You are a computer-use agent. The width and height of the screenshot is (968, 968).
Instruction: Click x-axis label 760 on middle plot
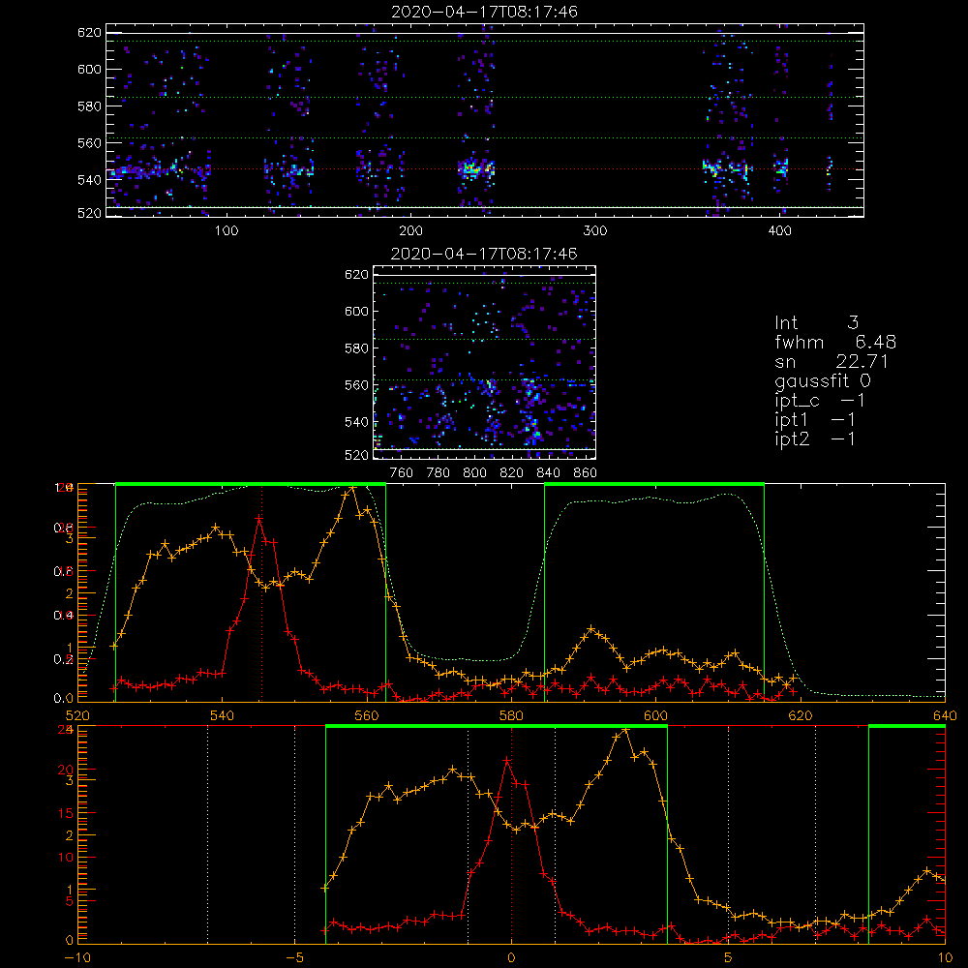coord(402,473)
